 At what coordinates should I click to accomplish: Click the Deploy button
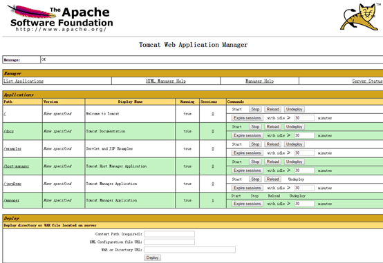tap(152, 257)
